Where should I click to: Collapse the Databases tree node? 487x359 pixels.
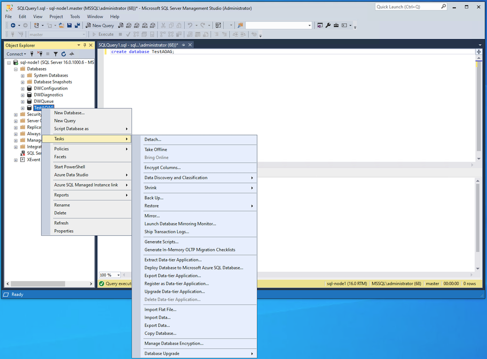16,69
